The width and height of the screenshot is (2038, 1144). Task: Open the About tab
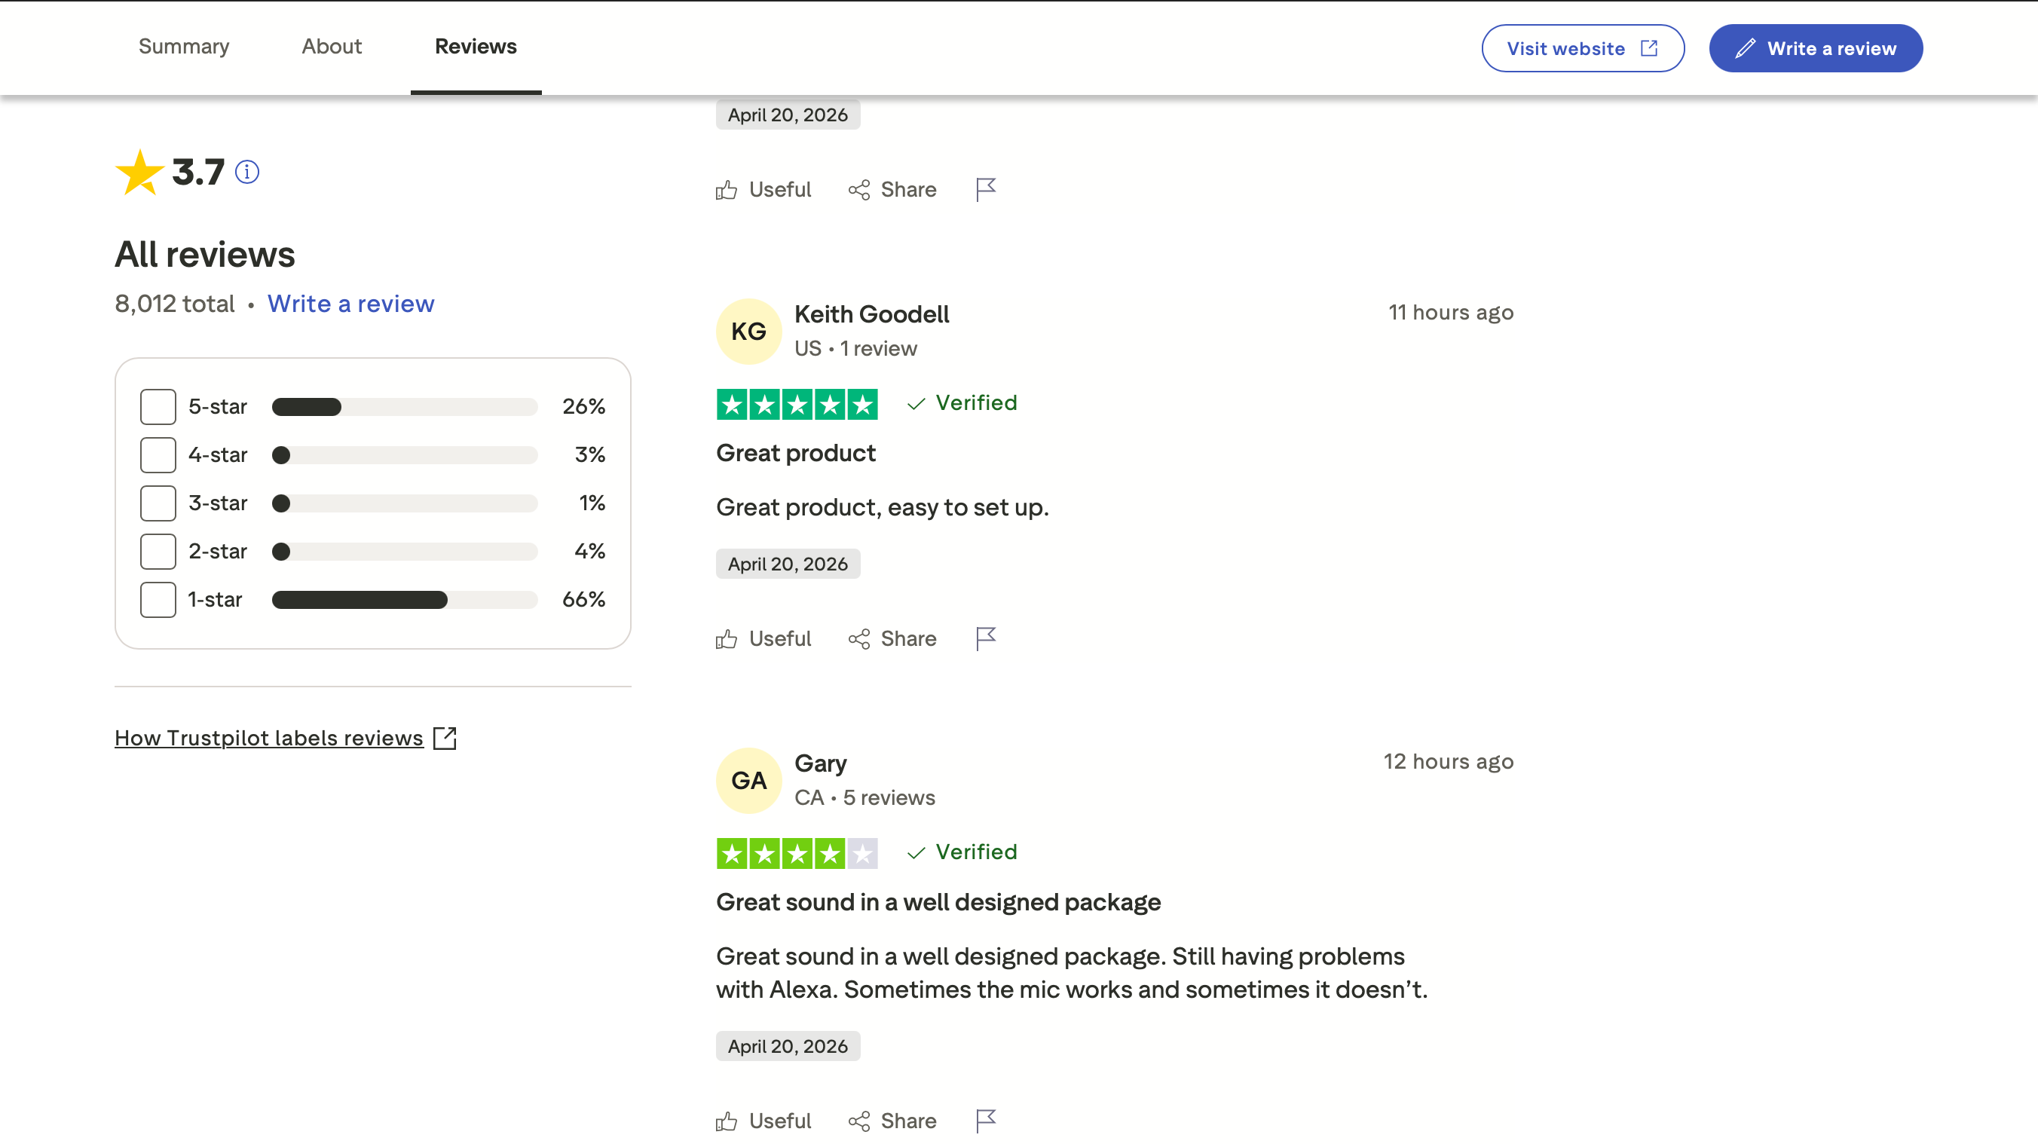[x=332, y=47]
